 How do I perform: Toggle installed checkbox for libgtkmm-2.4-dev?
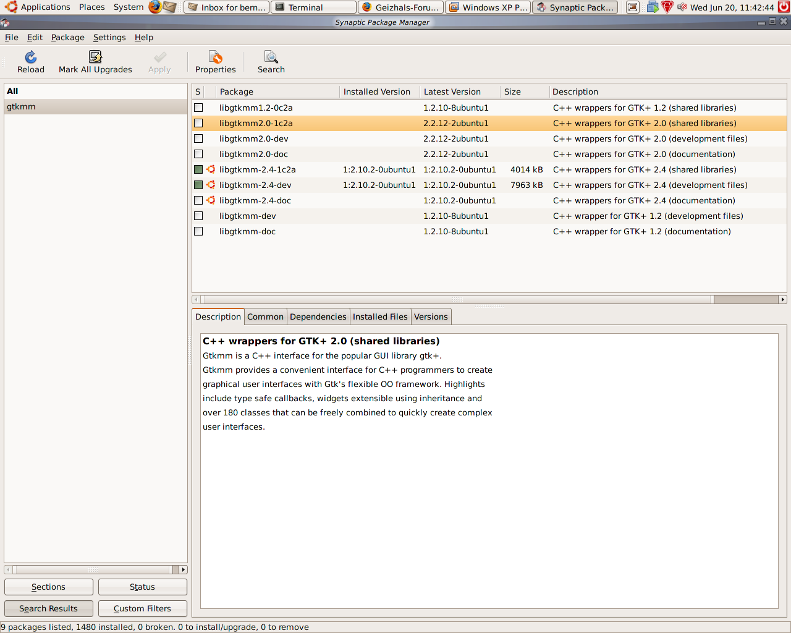click(198, 185)
